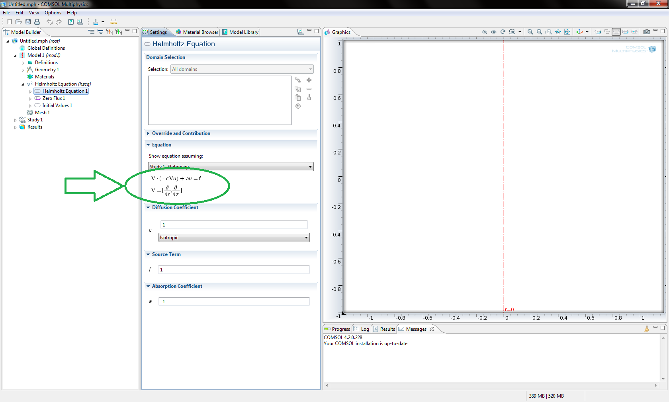Click the Zoom In icon in Graphics toolbar
The width and height of the screenshot is (669, 402).
click(530, 32)
